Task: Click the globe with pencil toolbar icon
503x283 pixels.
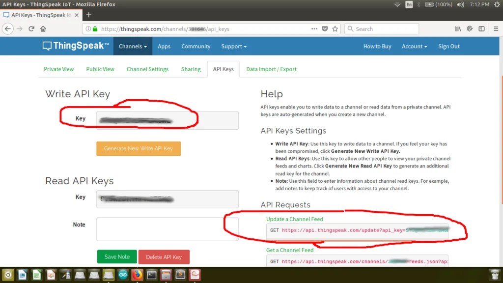Action: pos(470,29)
